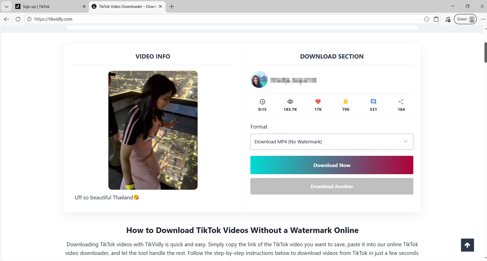Viewport: 487px width, 261px height.
Task: Click the scroll-to-top arrow button
Action: [x=467, y=245]
